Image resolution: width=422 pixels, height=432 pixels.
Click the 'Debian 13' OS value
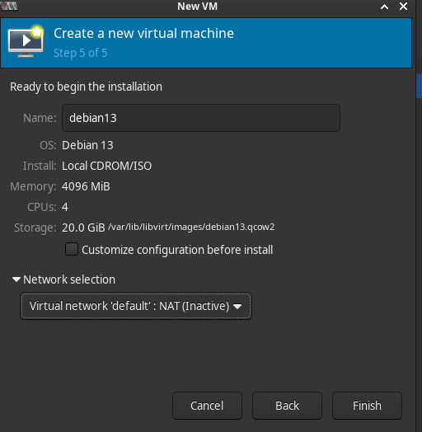[87, 145]
